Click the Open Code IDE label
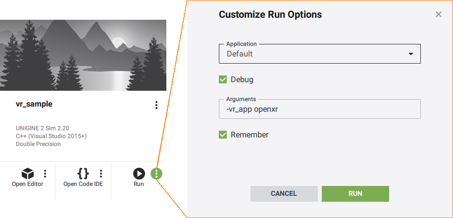 click(x=83, y=184)
